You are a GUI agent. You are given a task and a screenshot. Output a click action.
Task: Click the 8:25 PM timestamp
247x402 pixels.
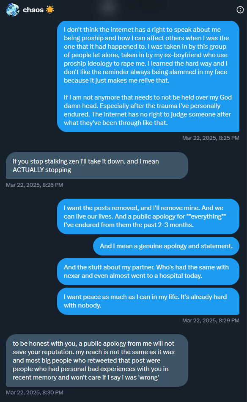[x=211, y=138]
